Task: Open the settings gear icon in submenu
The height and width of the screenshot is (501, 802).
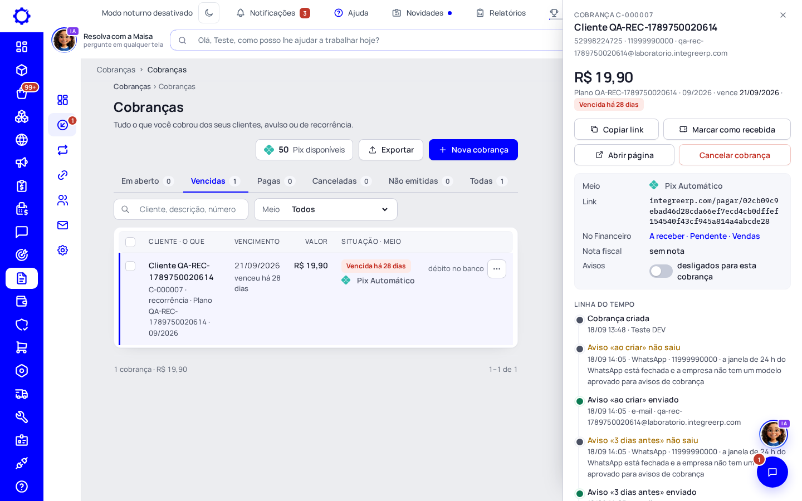Action: [x=62, y=250]
